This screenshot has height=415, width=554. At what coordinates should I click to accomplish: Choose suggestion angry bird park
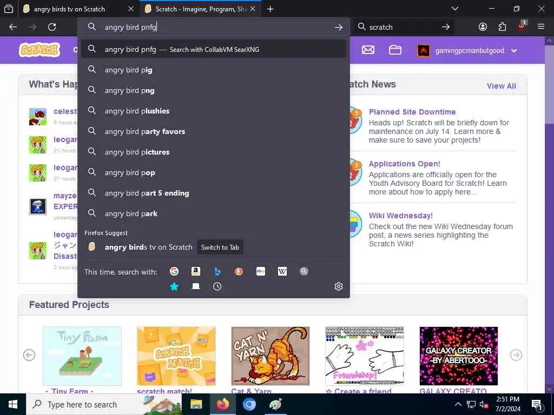point(213,213)
